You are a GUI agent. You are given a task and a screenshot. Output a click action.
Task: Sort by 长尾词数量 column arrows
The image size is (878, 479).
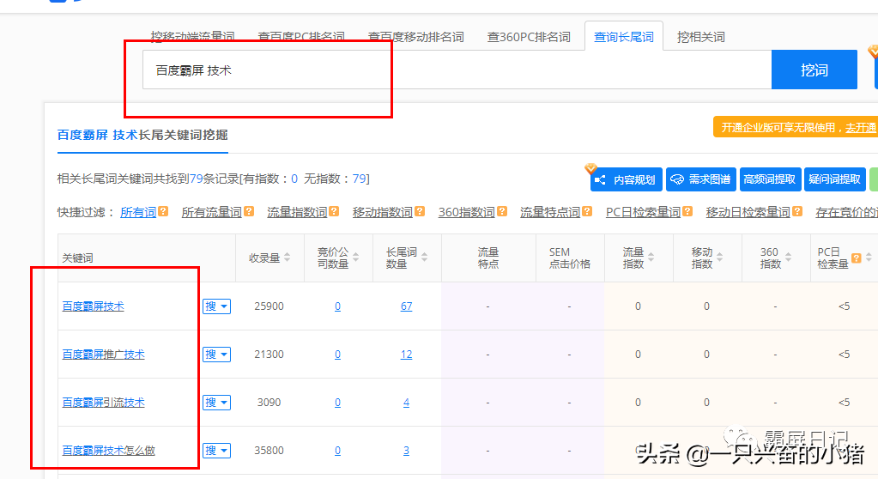point(425,258)
